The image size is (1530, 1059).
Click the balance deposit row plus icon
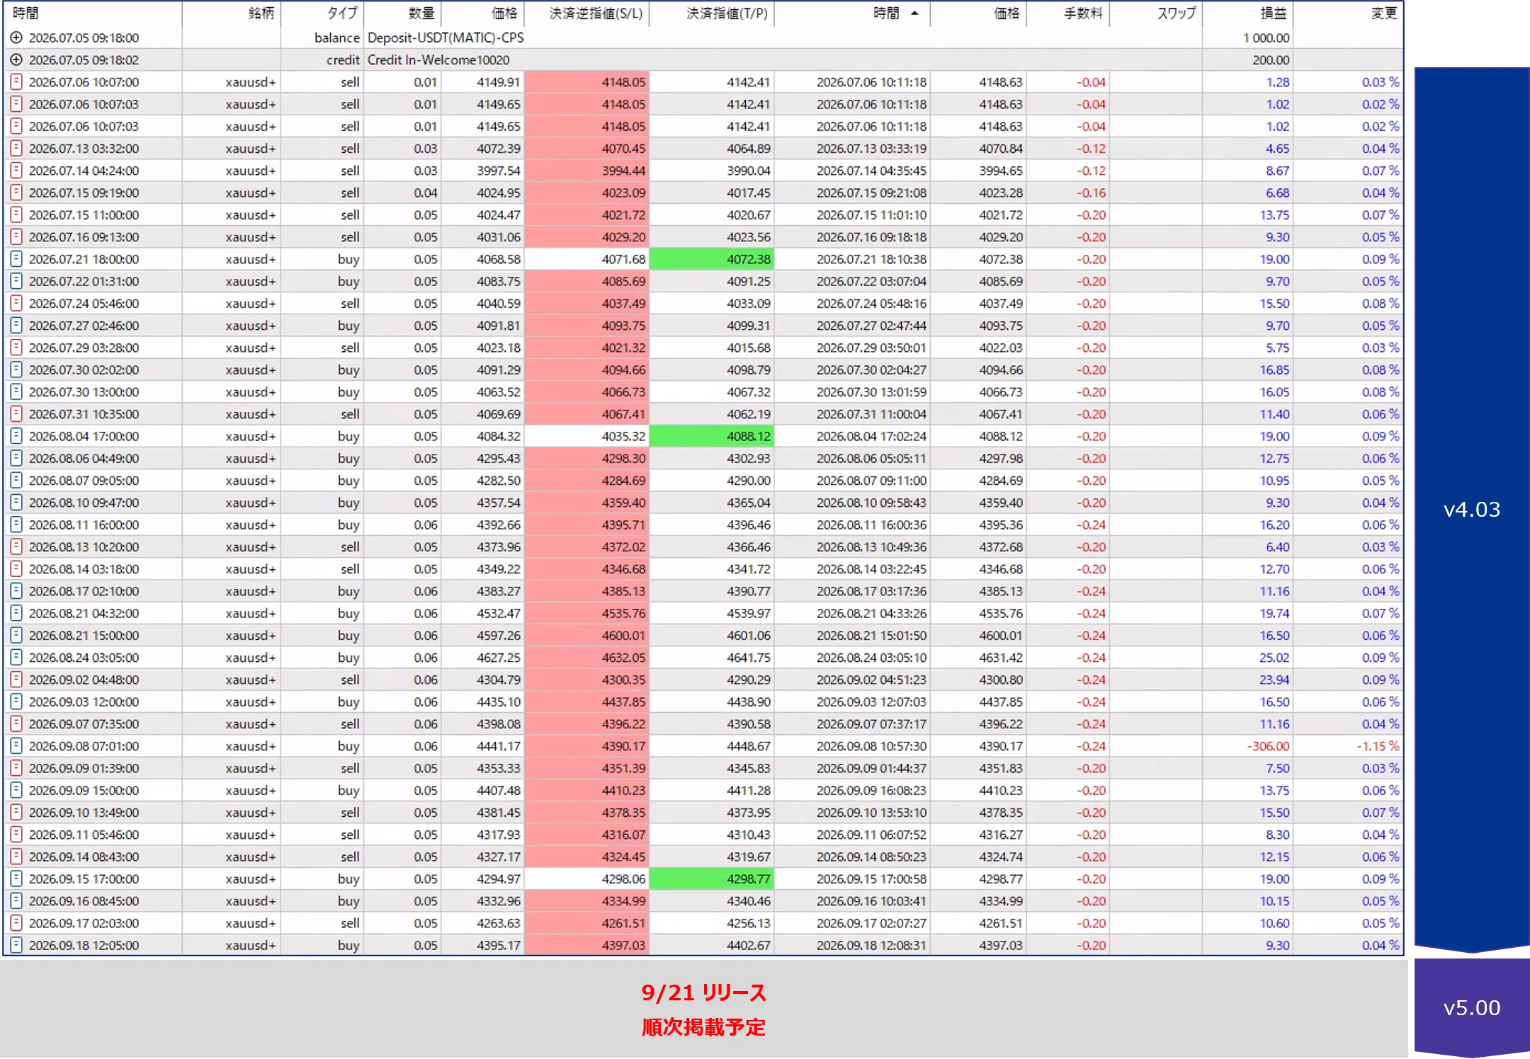(16, 38)
